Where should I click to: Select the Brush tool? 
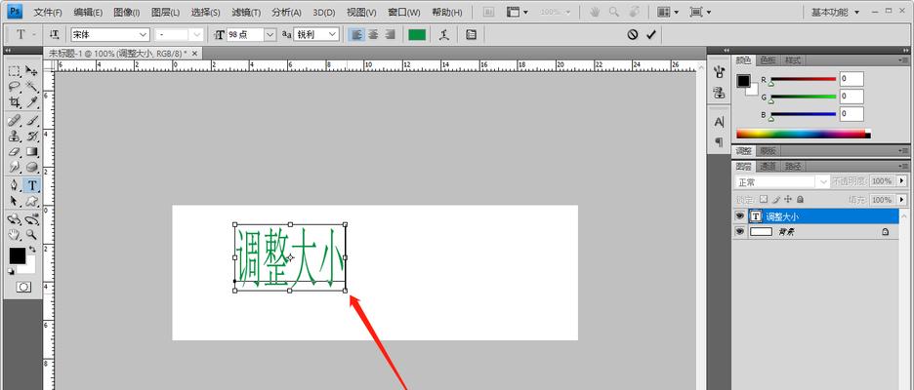(x=31, y=121)
